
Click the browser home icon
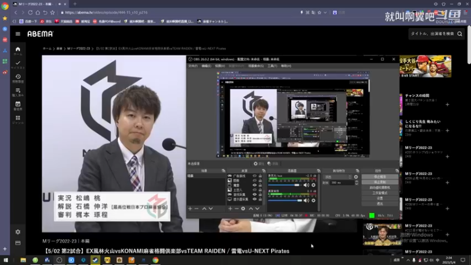38,12
